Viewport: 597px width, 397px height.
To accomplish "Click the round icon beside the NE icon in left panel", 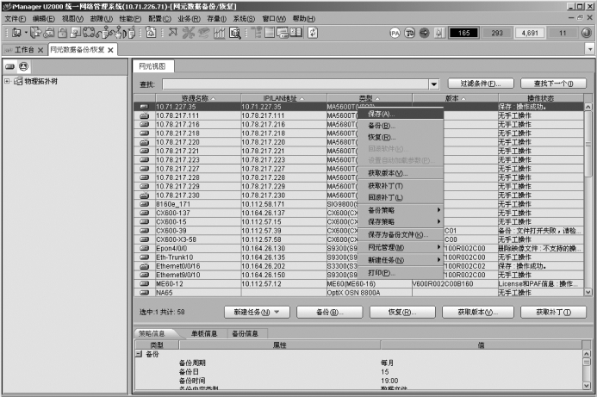I will pyautogui.click(x=23, y=66).
